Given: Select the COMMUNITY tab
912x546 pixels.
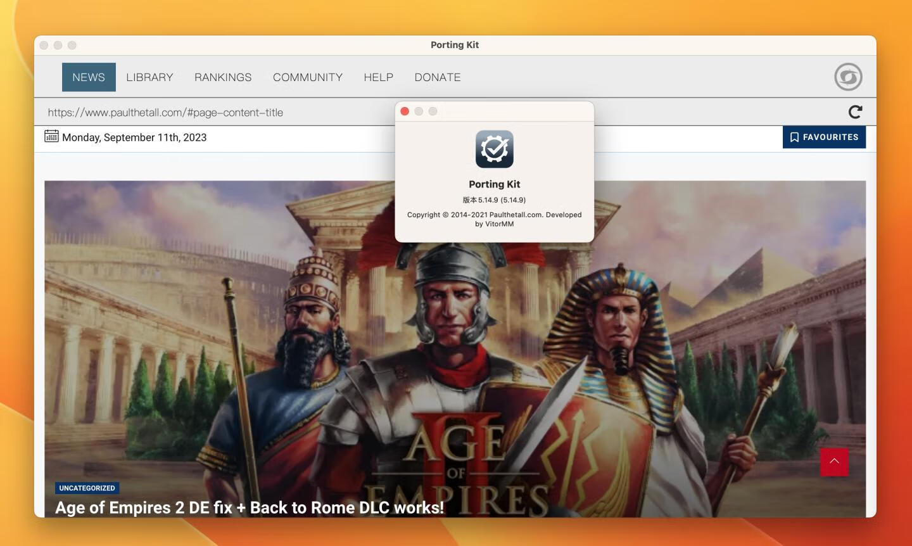Looking at the screenshot, I should 307,77.
